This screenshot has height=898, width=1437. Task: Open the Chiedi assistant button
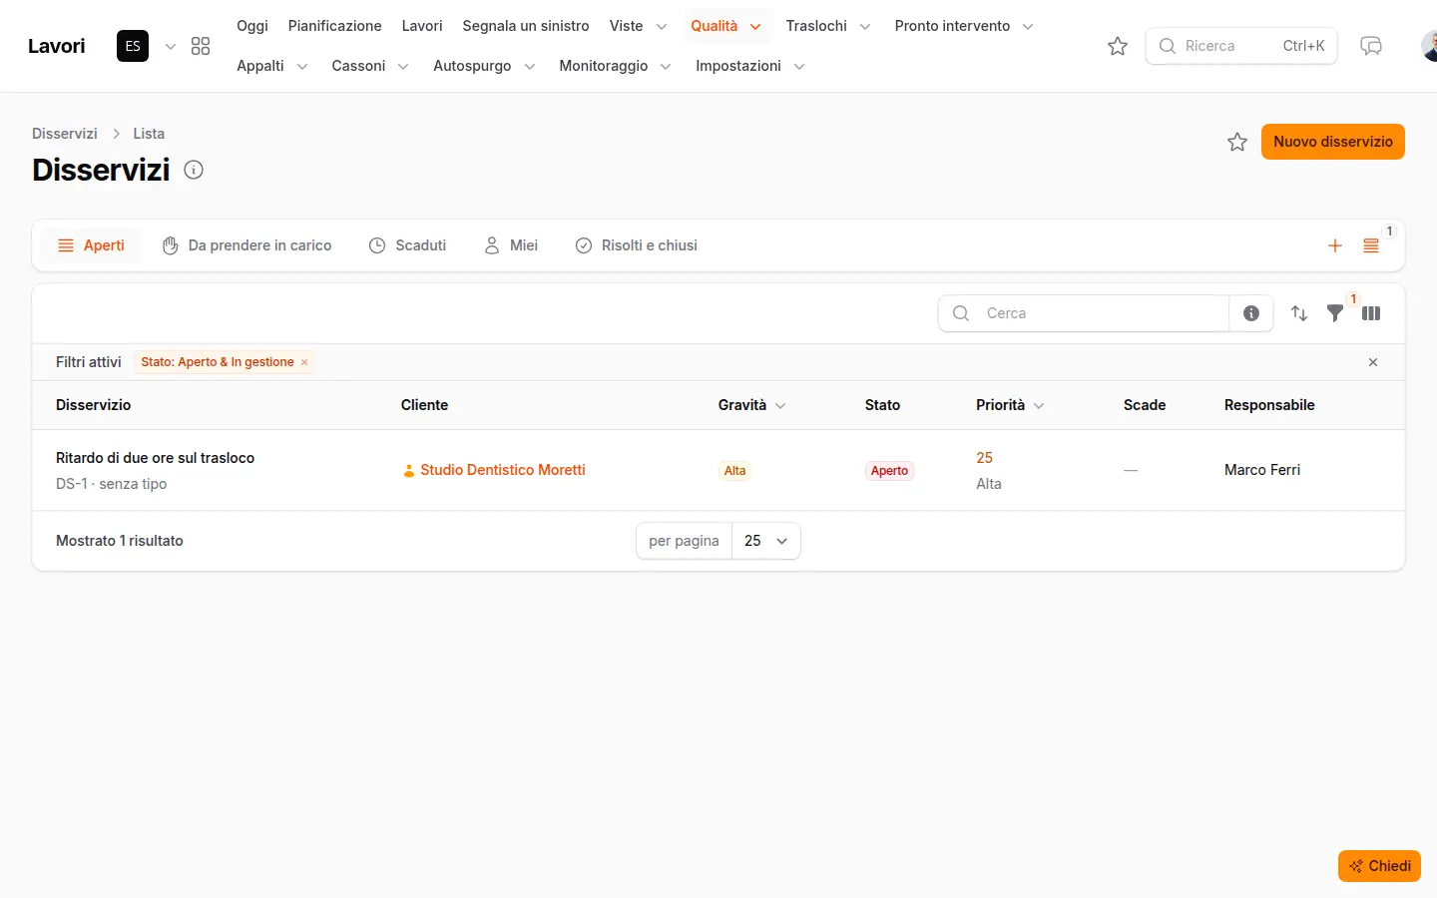[1379, 866]
